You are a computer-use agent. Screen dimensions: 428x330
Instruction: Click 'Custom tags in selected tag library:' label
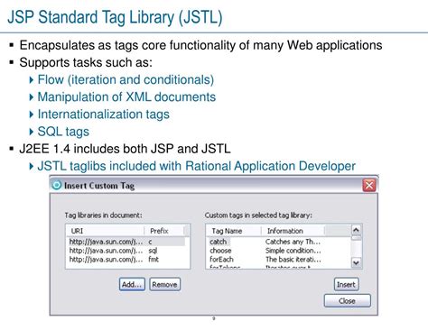(258, 215)
